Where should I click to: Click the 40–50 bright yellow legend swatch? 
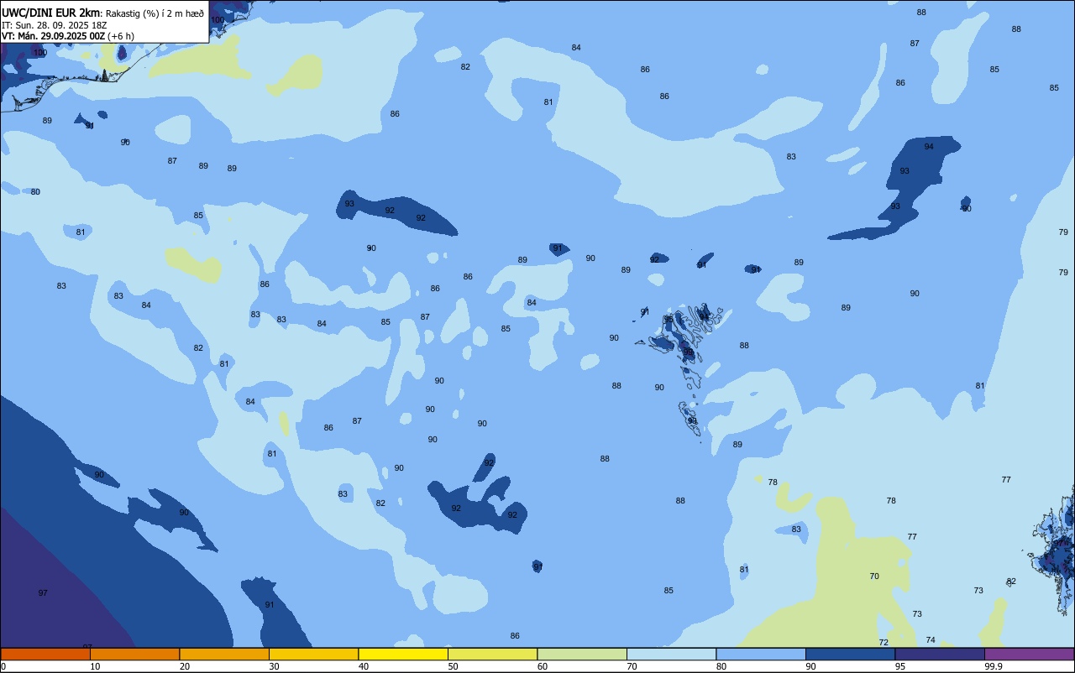coord(403,654)
